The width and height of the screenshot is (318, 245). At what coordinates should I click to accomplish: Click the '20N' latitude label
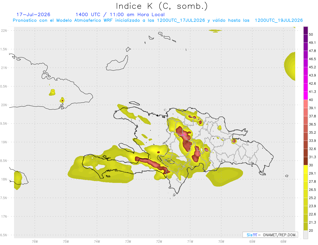(4, 105)
